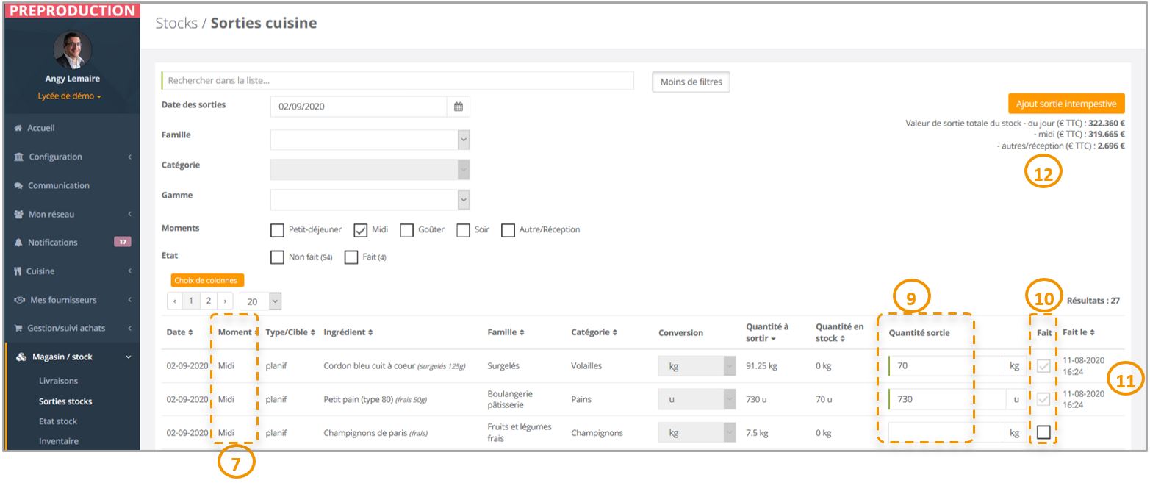Go to page 2 of results

tap(209, 301)
